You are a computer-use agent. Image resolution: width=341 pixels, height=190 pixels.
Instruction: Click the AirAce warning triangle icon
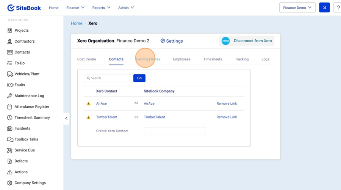pyautogui.click(x=88, y=103)
